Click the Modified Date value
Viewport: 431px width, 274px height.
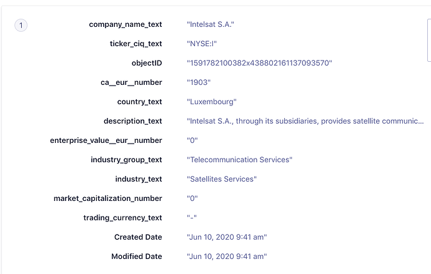tap(227, 257)
